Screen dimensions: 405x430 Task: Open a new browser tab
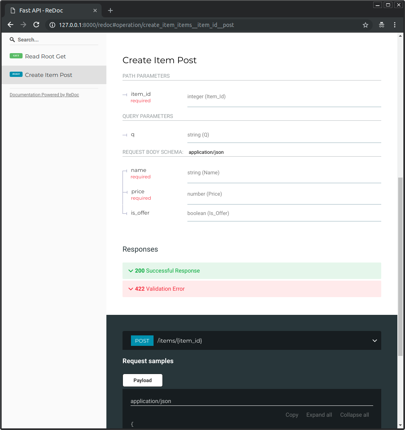click(110, 10)
